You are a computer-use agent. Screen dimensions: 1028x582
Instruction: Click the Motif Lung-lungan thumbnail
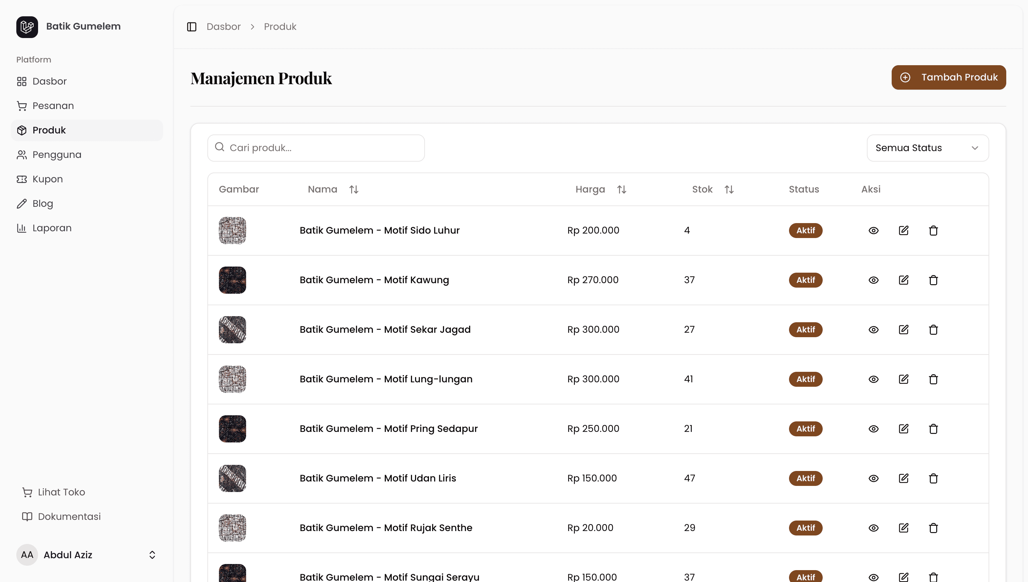pos(233,379)
